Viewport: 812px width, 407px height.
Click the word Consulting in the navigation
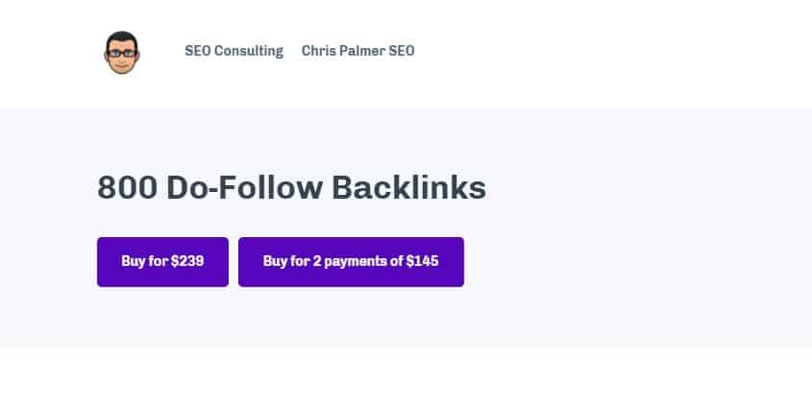(x=249, y=51)
